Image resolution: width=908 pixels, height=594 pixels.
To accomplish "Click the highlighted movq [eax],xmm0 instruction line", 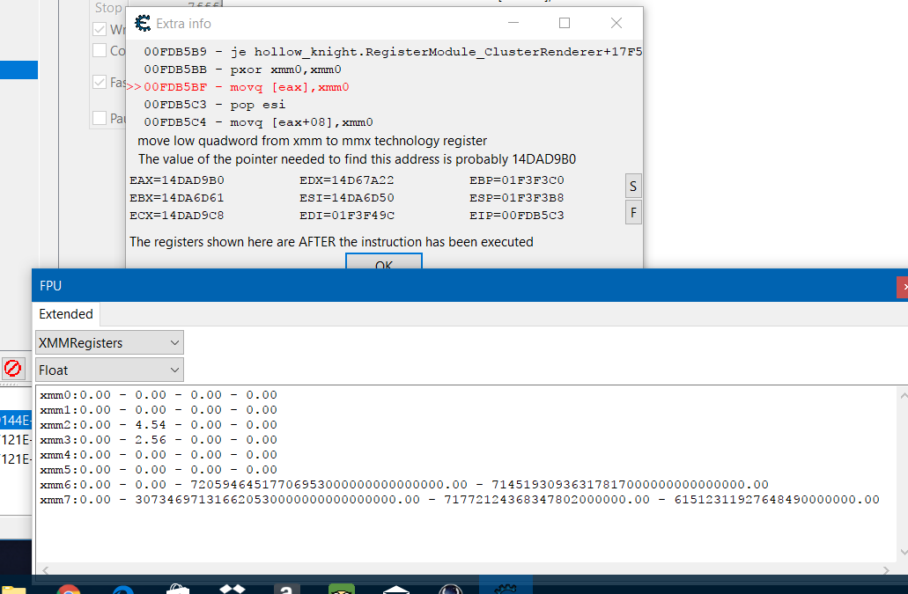I will (x=247, y=87).
